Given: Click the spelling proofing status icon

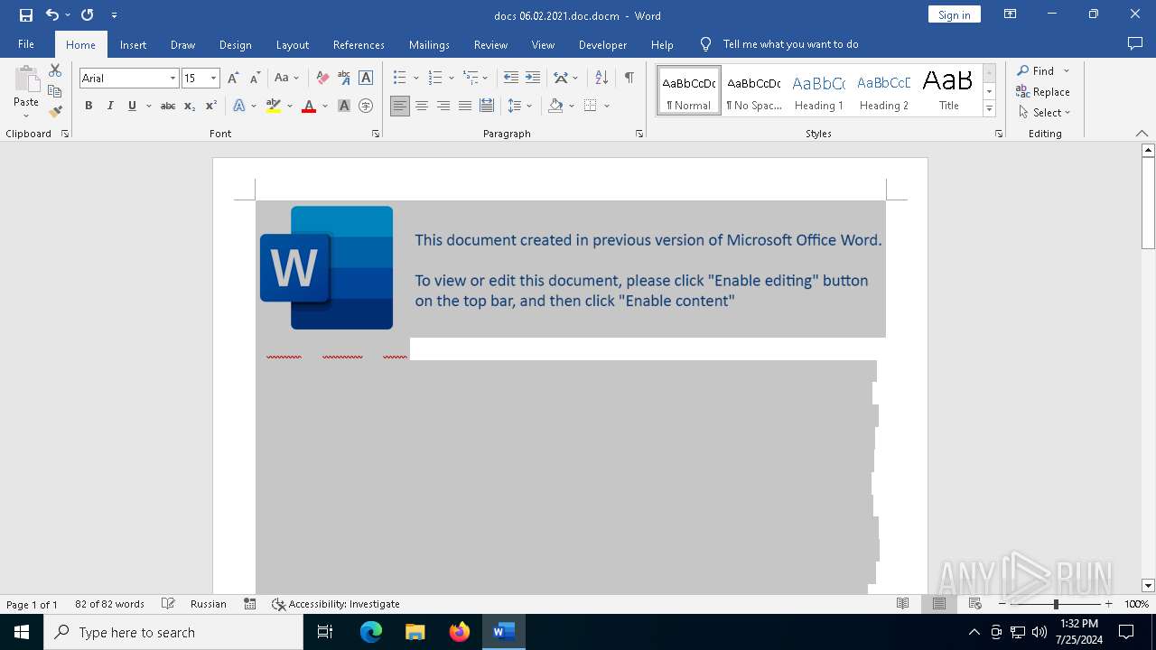Looking at the screenshot, I should click(x=168, y=604).
